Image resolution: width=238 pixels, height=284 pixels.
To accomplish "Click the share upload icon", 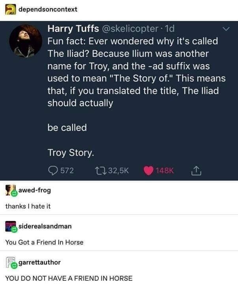I will pyautogui.click(x=196, y=170).
